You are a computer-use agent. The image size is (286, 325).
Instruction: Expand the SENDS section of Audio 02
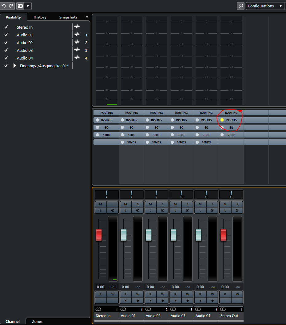[157, 142]
